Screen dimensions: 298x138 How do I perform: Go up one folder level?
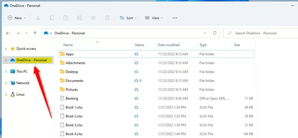(35, 33)
